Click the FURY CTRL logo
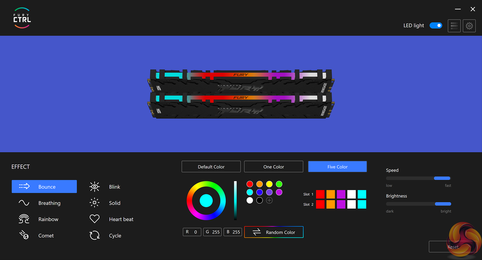The height and width of the screenshot is (260, 482). [x=22, y=18]
